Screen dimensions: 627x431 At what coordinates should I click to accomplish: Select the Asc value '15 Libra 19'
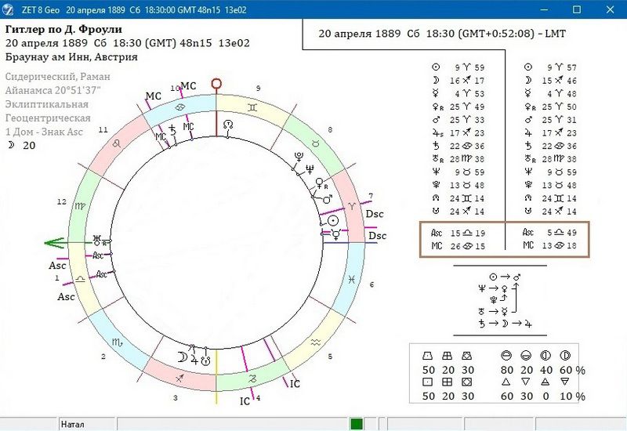pyautogui.click(x=458, y=233)
